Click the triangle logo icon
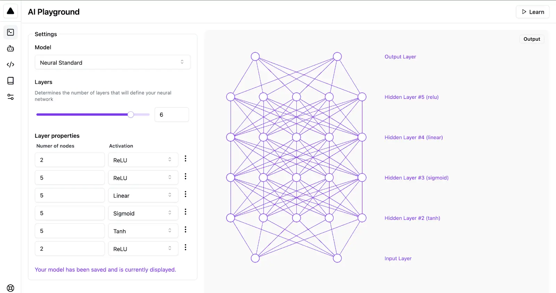 (10, 11)
